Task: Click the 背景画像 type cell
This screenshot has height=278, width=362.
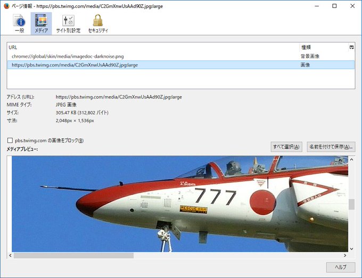Action: pos(310,56)
